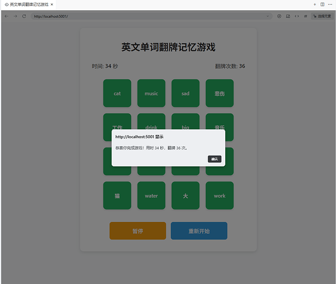This screenshot has height=284, width=336.
Task: Click the 悲伤 card
Action: point(220,93)
